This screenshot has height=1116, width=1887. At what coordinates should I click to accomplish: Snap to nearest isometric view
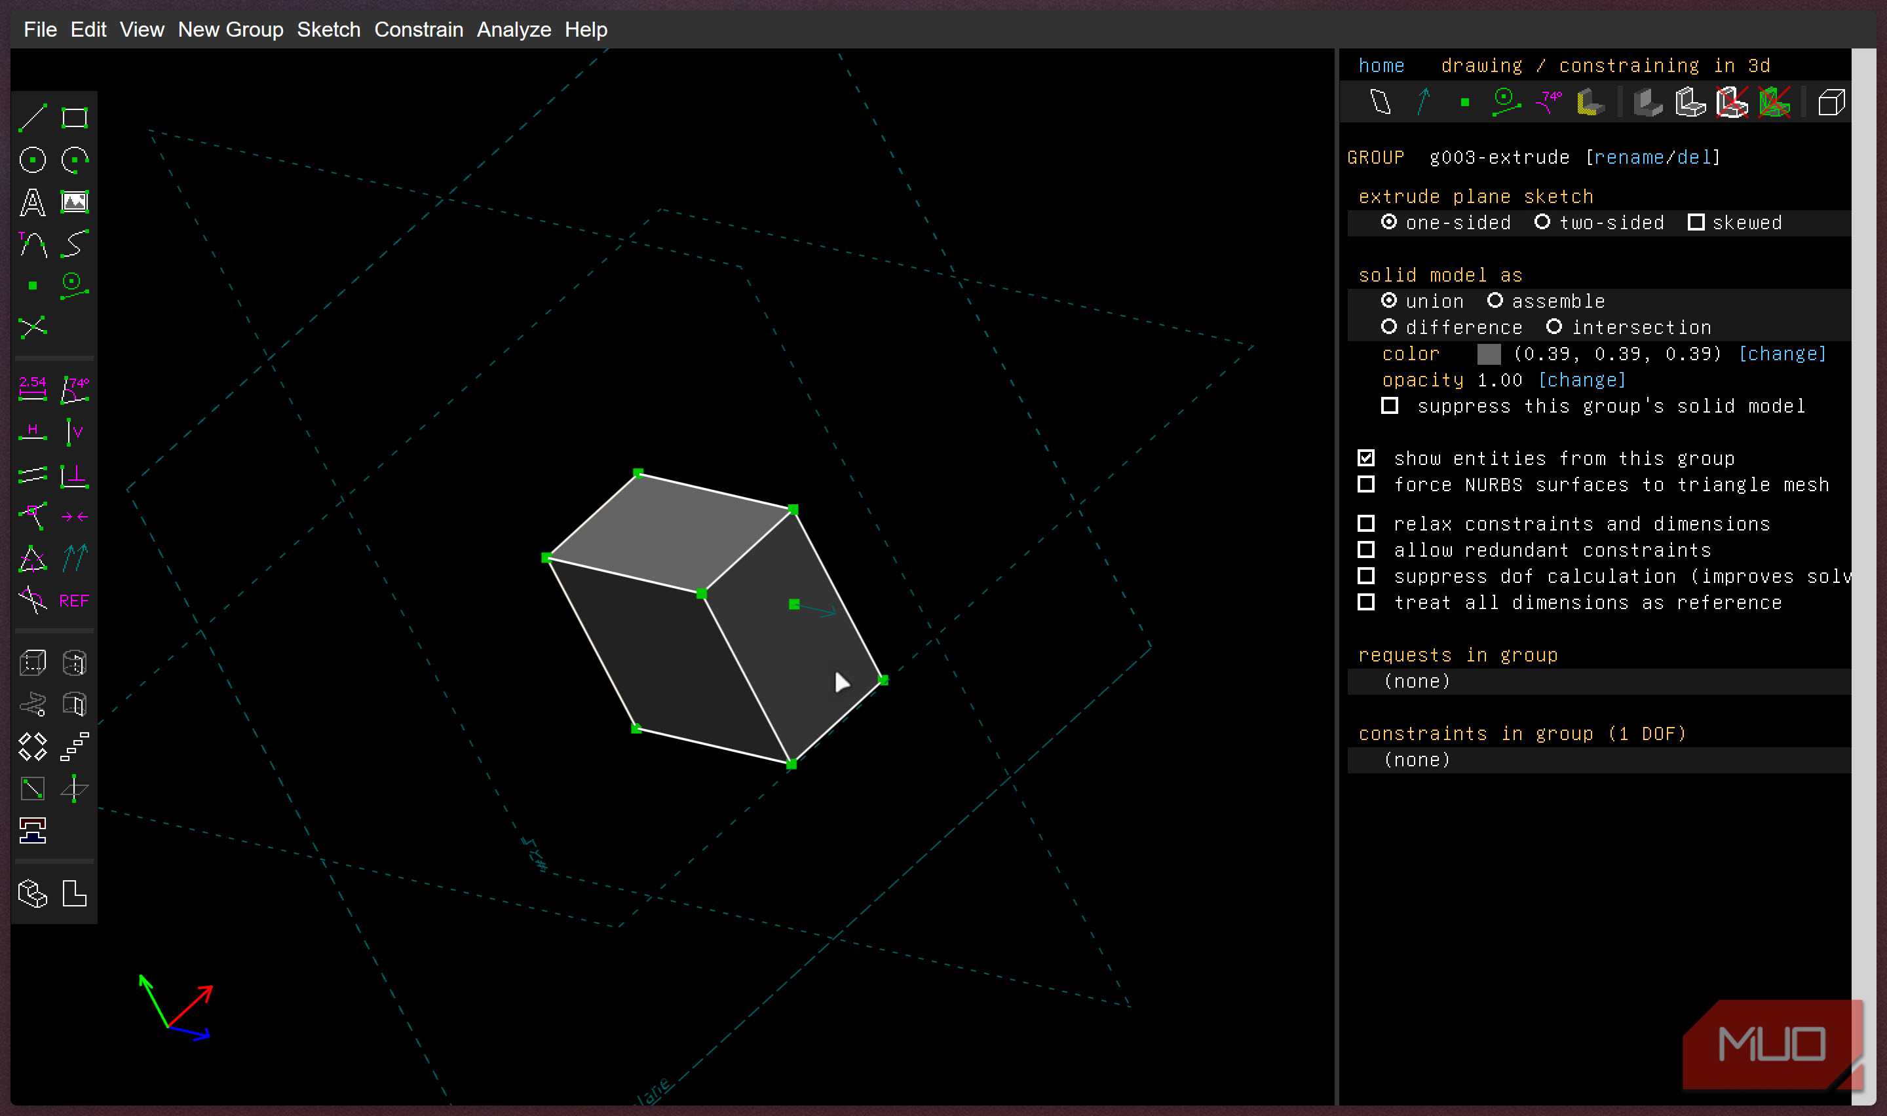(32, 893)
